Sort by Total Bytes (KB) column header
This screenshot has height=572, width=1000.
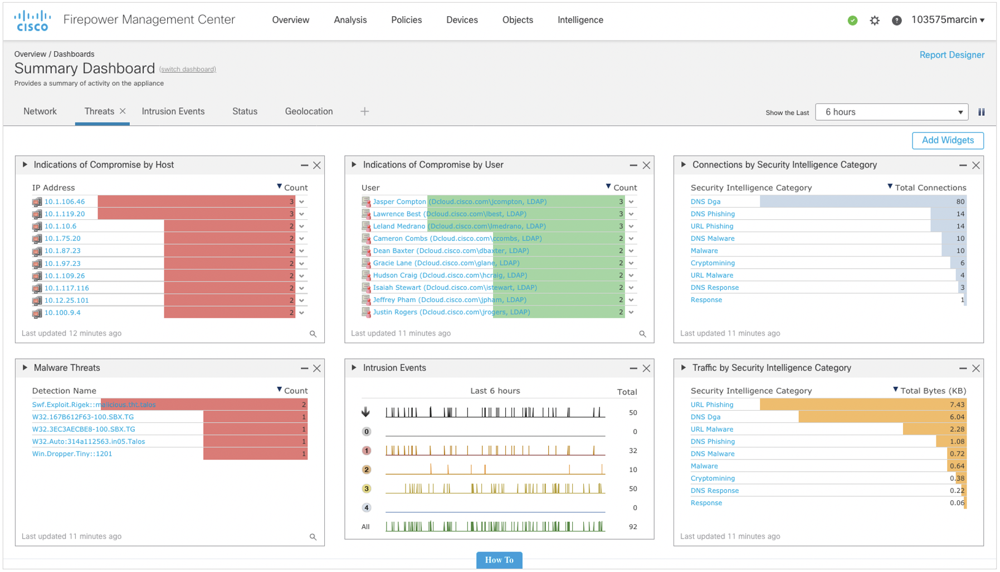[930, 391]
